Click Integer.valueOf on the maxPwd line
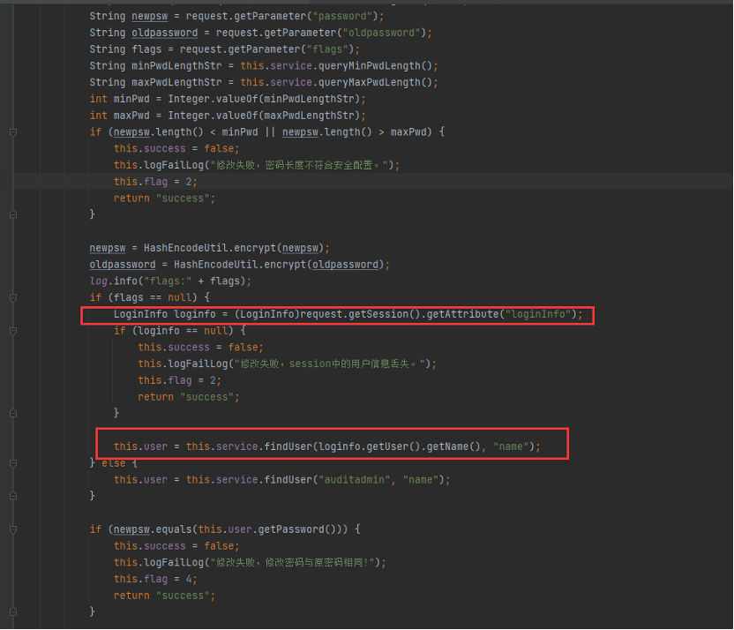 point(203,116)
